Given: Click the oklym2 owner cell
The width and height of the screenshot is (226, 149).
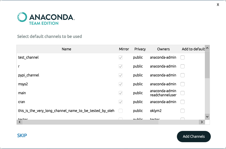Looking at the screenshot, I should pyautogui.click(x=156, y=111).
